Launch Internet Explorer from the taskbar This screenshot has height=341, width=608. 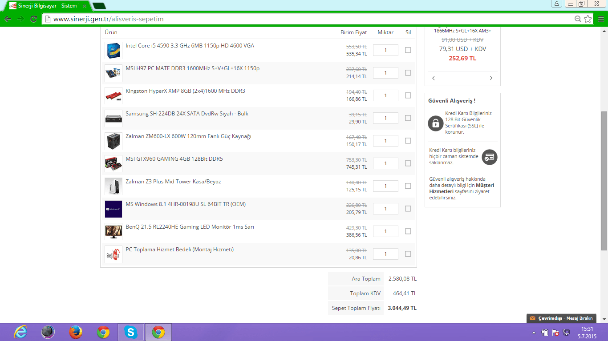click(x=20, y=332)
